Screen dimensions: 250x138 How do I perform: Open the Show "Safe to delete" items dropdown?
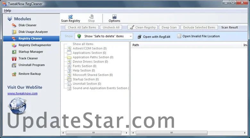(x=104, y=36)
